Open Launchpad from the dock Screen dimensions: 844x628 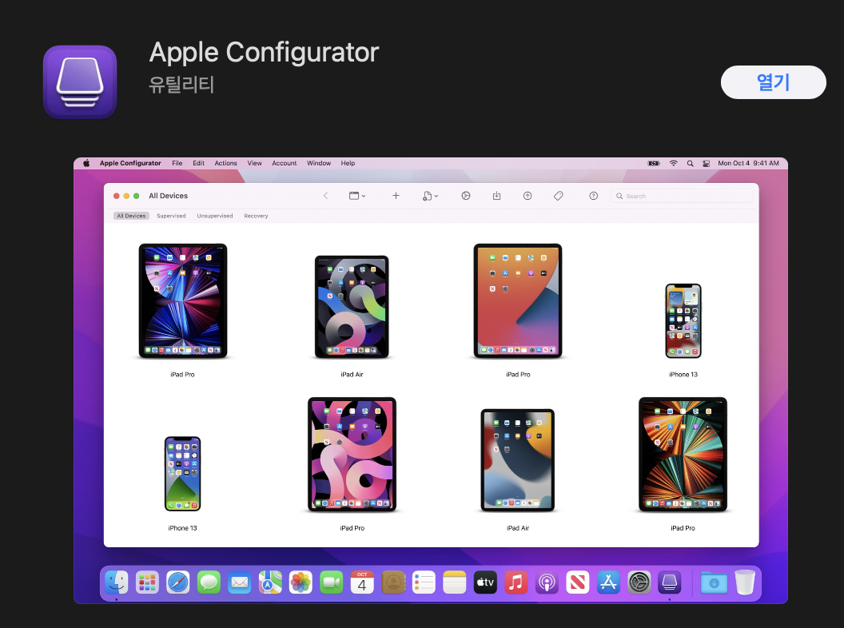point(147,582)
